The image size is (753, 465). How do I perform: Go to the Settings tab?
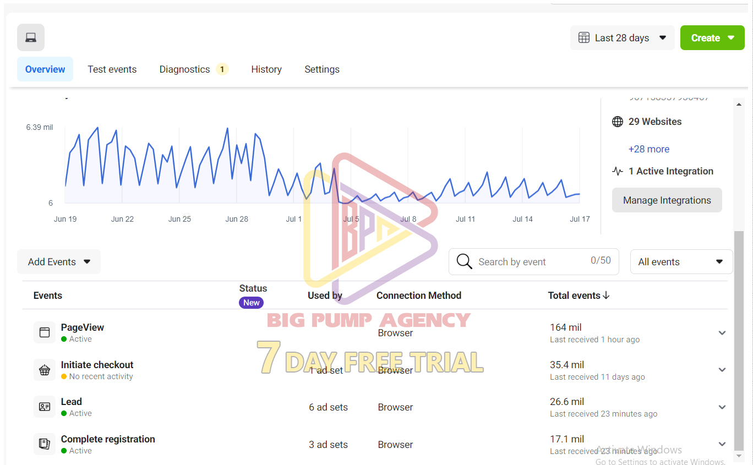(322, 69)
